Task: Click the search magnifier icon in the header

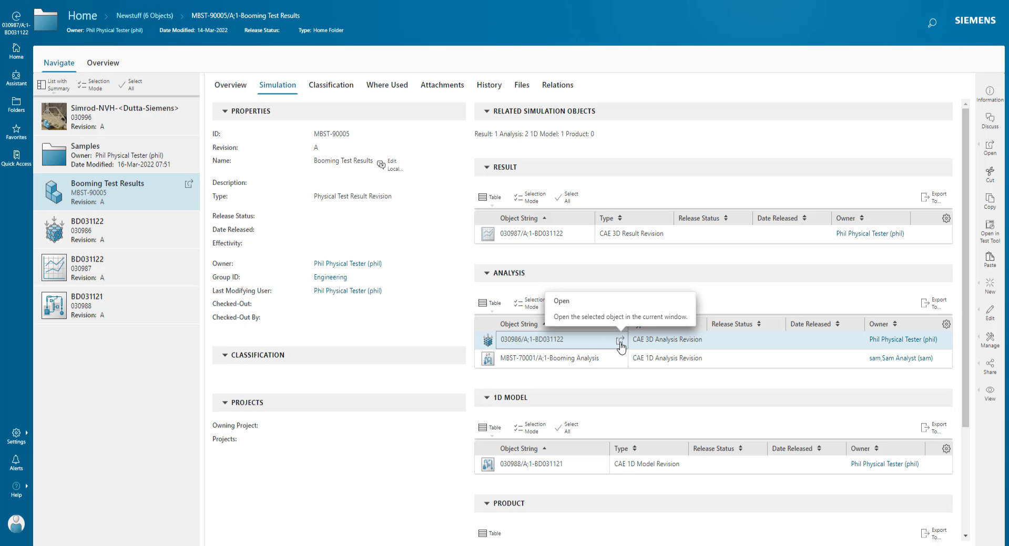Action: (x=932, y=23)
